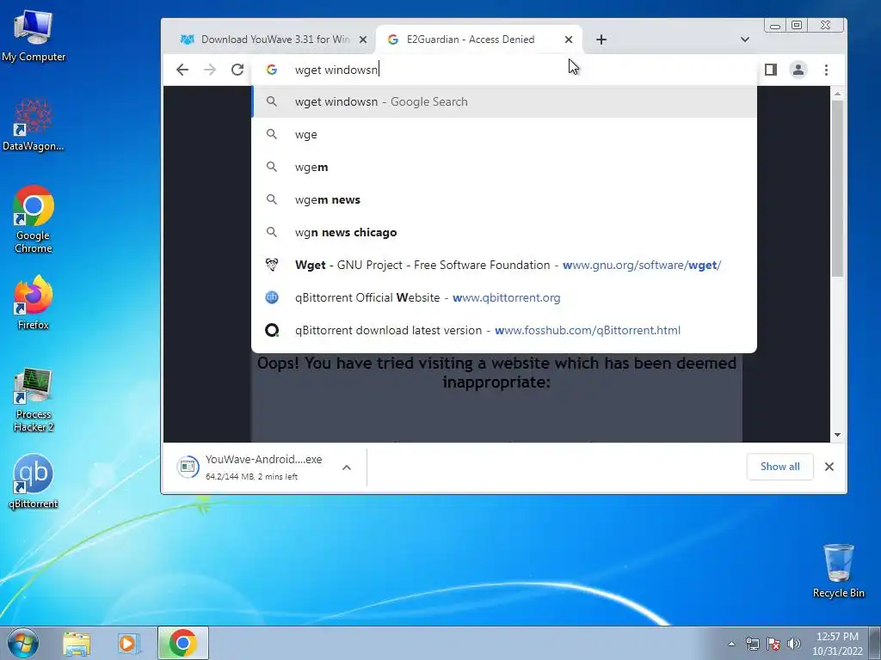Image resolution: width=881 pixels, height=660 pixels.
Task: Click the page scrollbar up arrow
Action: coord(837,94)
